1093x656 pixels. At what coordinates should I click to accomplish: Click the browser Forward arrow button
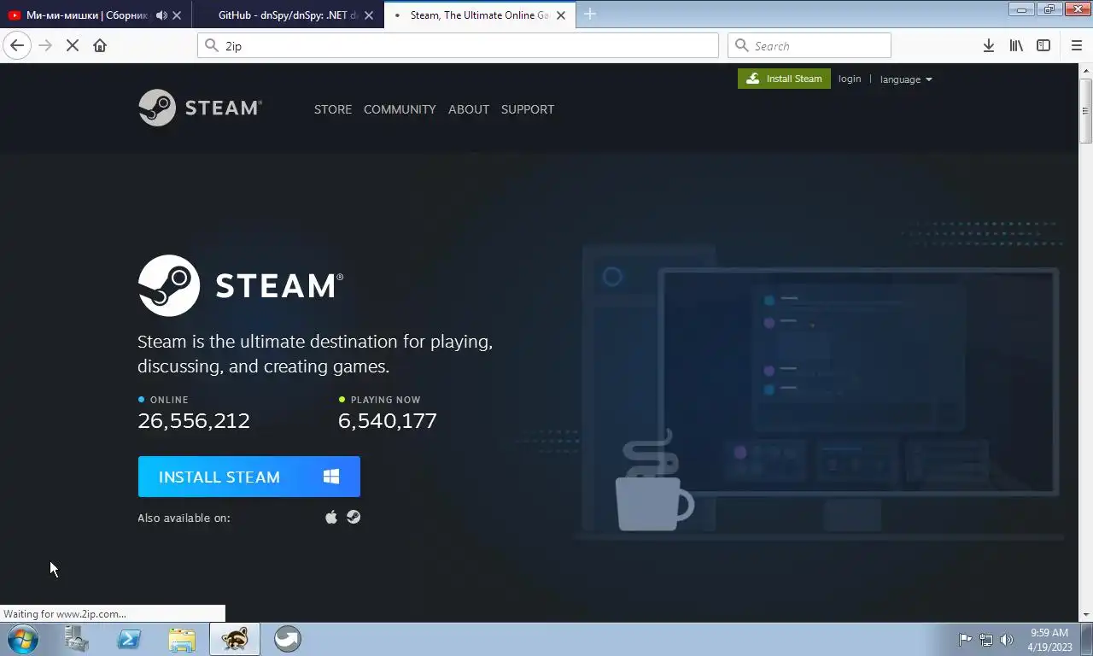pyautogui.click(x=45, y=45)
